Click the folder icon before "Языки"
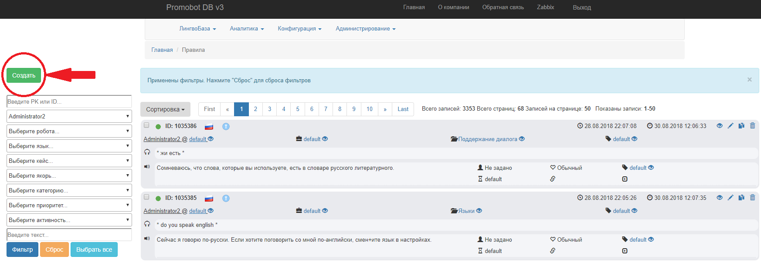 (454, 211)
